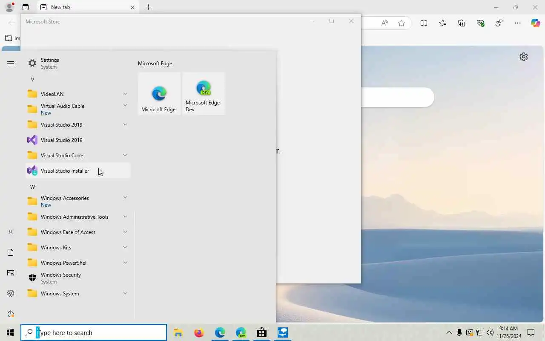Open notification center icon
The image size is (545, 341).
pos(531,332)
